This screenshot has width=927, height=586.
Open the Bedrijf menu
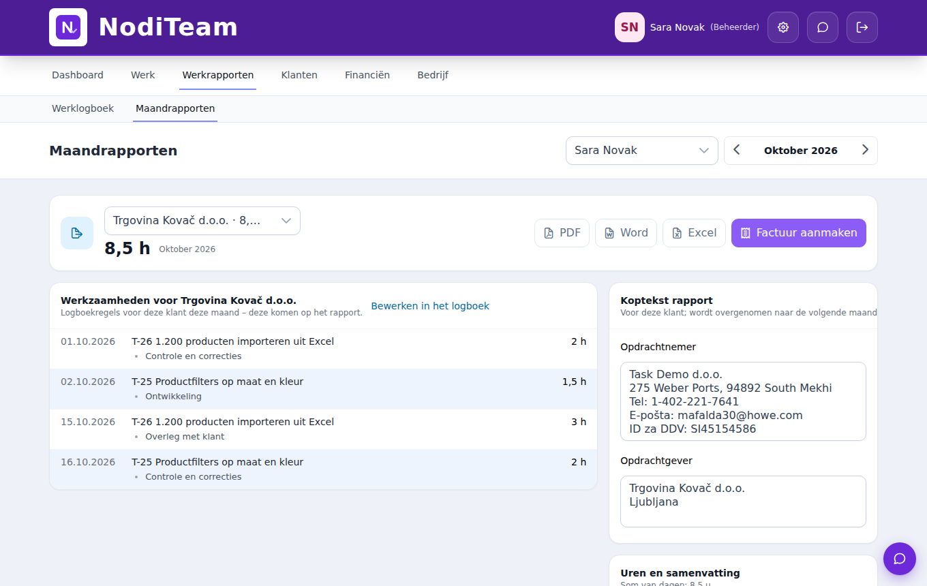coord(433,75)
